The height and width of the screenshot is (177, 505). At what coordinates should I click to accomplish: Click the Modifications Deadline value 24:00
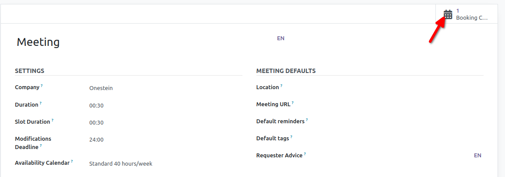(97, 140)
